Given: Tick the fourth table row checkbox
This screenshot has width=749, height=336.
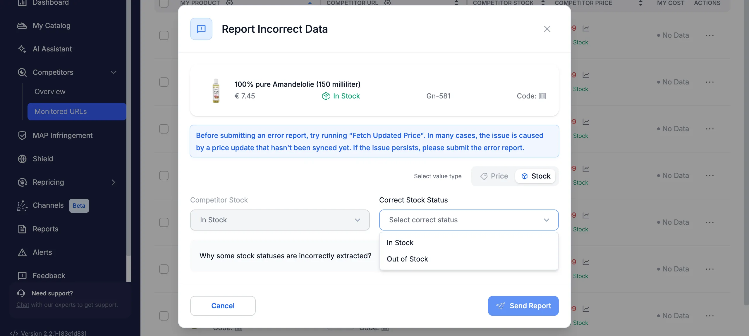Looking at the screenshot, I should pos(164,176).
